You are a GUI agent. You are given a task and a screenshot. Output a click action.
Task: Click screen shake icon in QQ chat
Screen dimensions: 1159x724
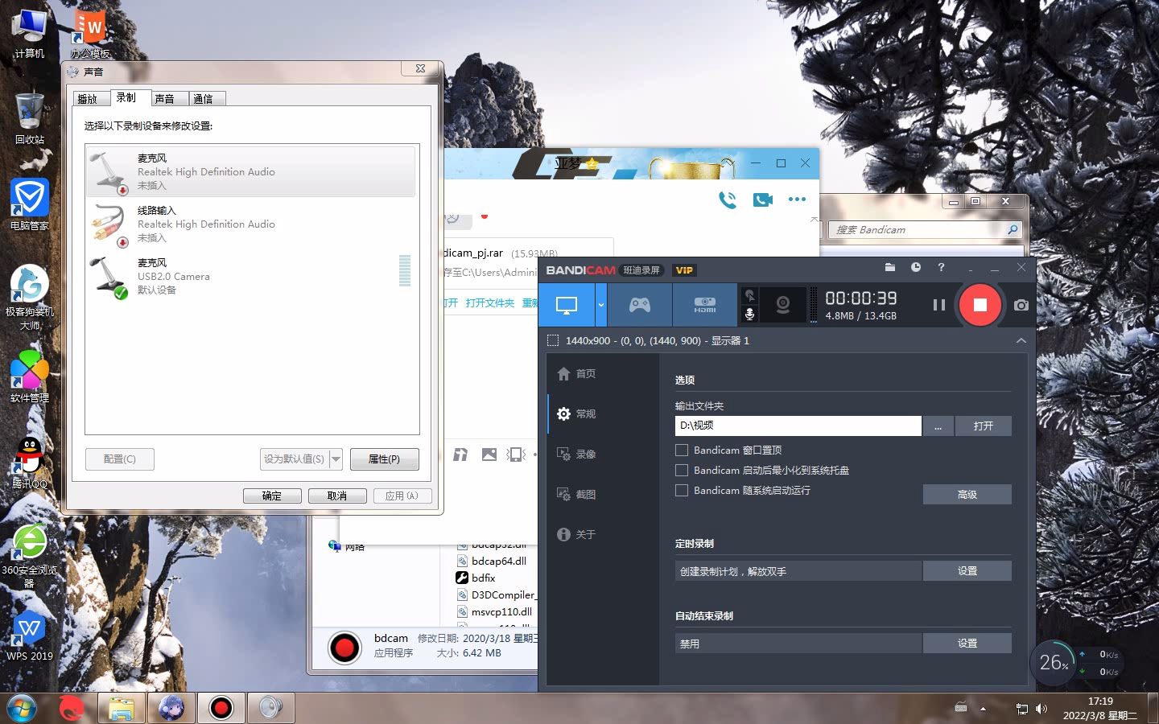[x=516, y=455]
